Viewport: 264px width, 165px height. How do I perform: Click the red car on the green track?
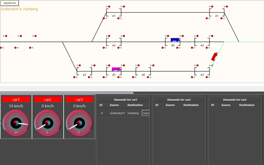(x=214, y=56)
